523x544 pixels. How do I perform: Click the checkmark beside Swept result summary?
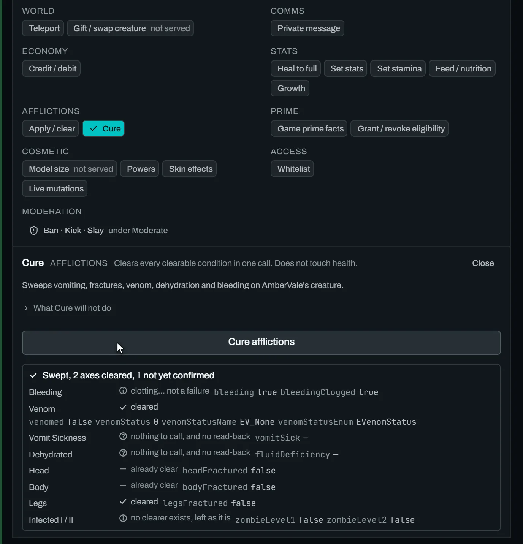click(x=33, y=376)
